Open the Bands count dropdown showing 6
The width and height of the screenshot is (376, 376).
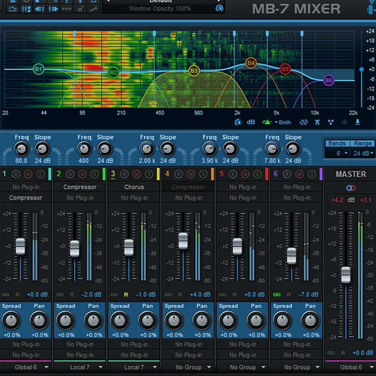click(x=337, y=153)
